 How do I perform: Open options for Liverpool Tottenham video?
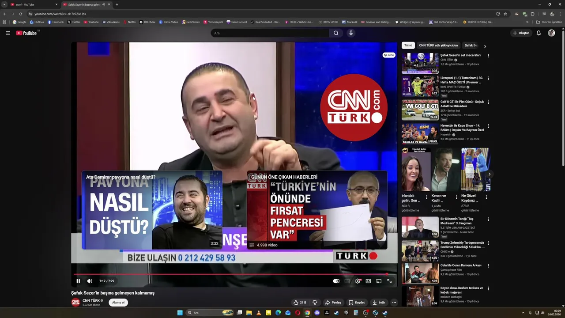point(488,79)
